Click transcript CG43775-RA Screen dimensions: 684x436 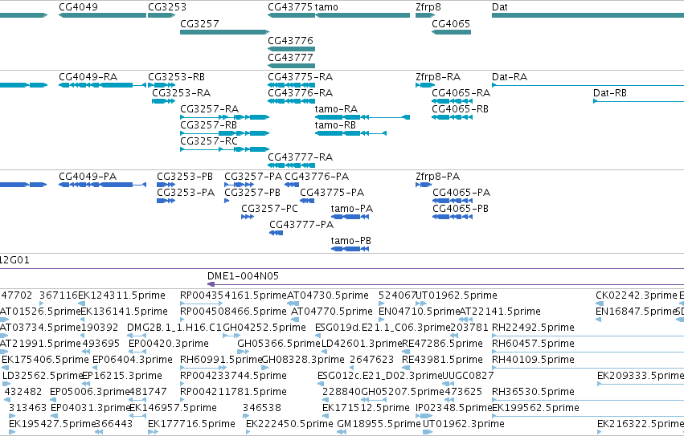(292, 85)
